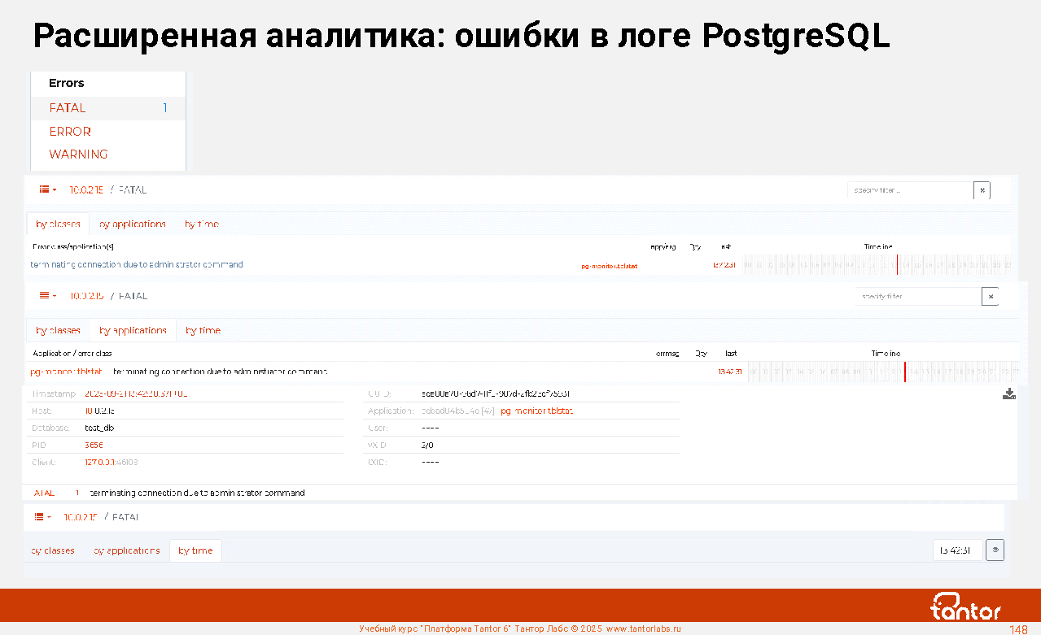The height and width of the screenshot is (635, 1041).
Task: Open the list menu dropdown in second panel
Action: click(48, 296)
